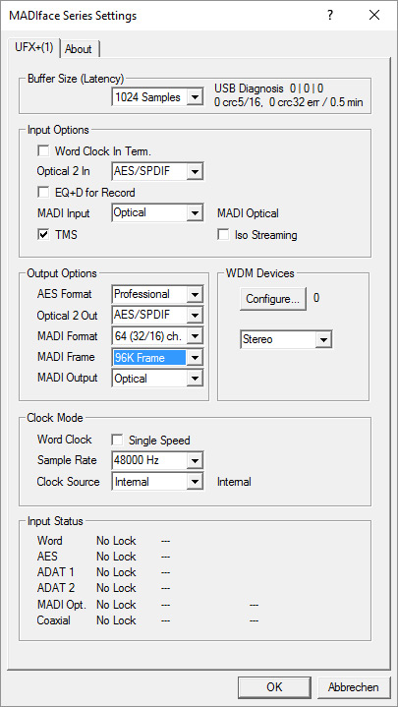This screenshot has width=398, height=707.
Task: Open the MADI Format dropdown
Action: (x=157, y=336)
